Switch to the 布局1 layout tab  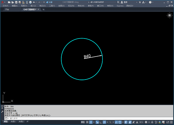tap(13, 122)
